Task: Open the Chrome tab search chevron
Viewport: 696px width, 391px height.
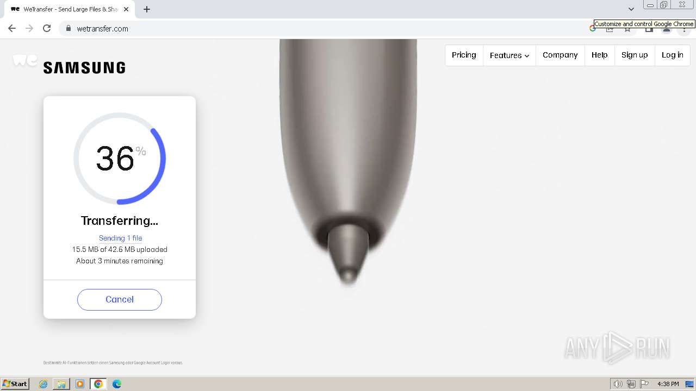Action: point(631,9)
